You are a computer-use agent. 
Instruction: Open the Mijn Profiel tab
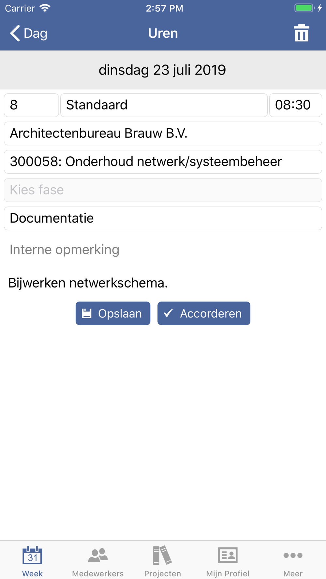click(x=228, y=561)
